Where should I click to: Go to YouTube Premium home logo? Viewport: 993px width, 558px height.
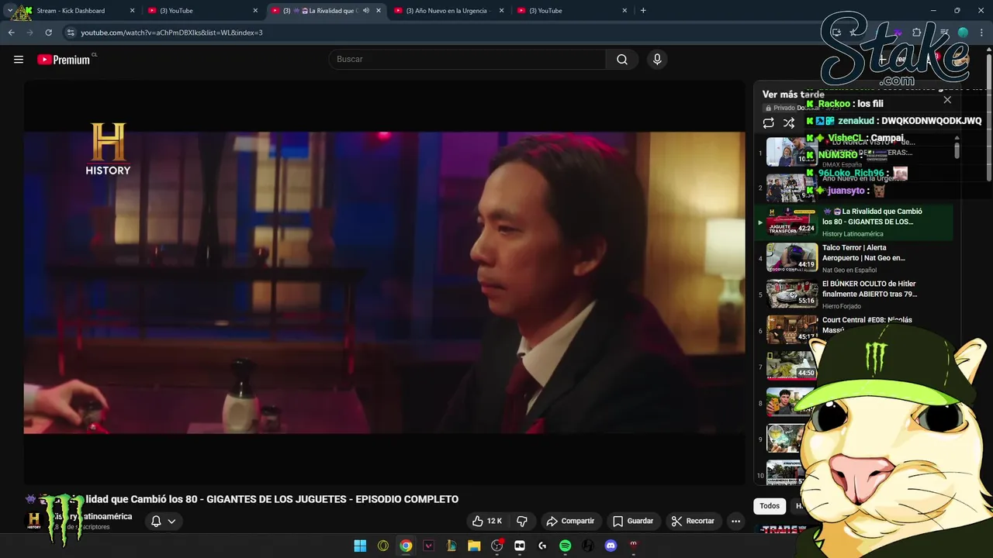[65, 60]
